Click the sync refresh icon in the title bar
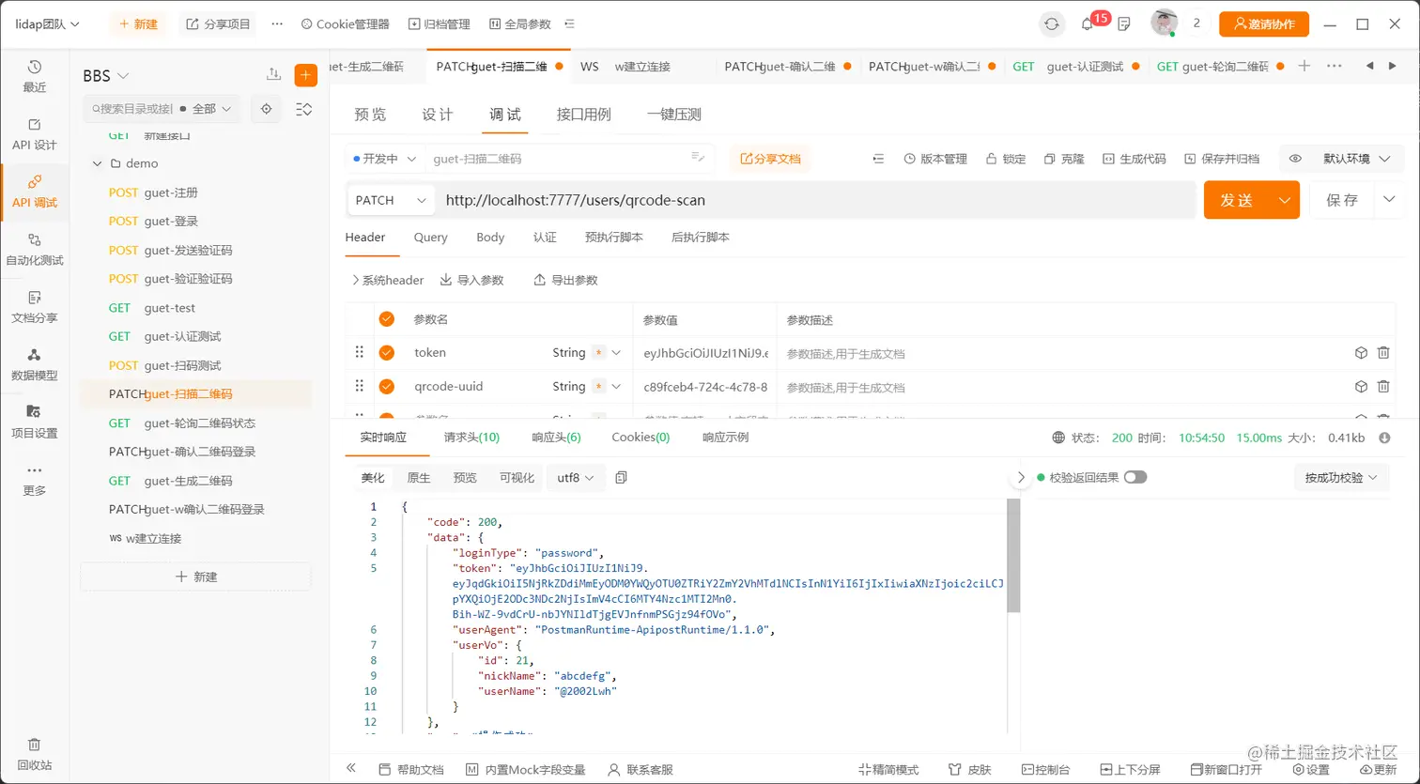Image resolution: width=1420 pixels, height=784 pixels. (x=1052, y=24)
